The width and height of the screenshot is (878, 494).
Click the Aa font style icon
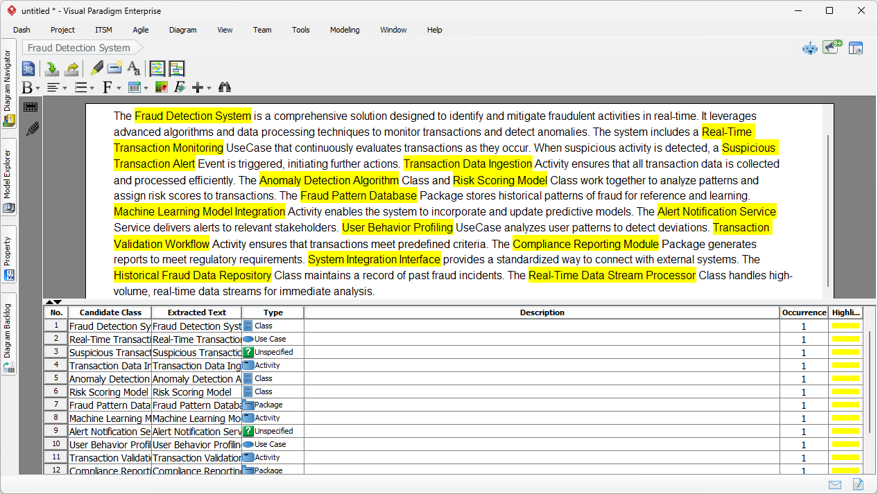pos(133,69)
